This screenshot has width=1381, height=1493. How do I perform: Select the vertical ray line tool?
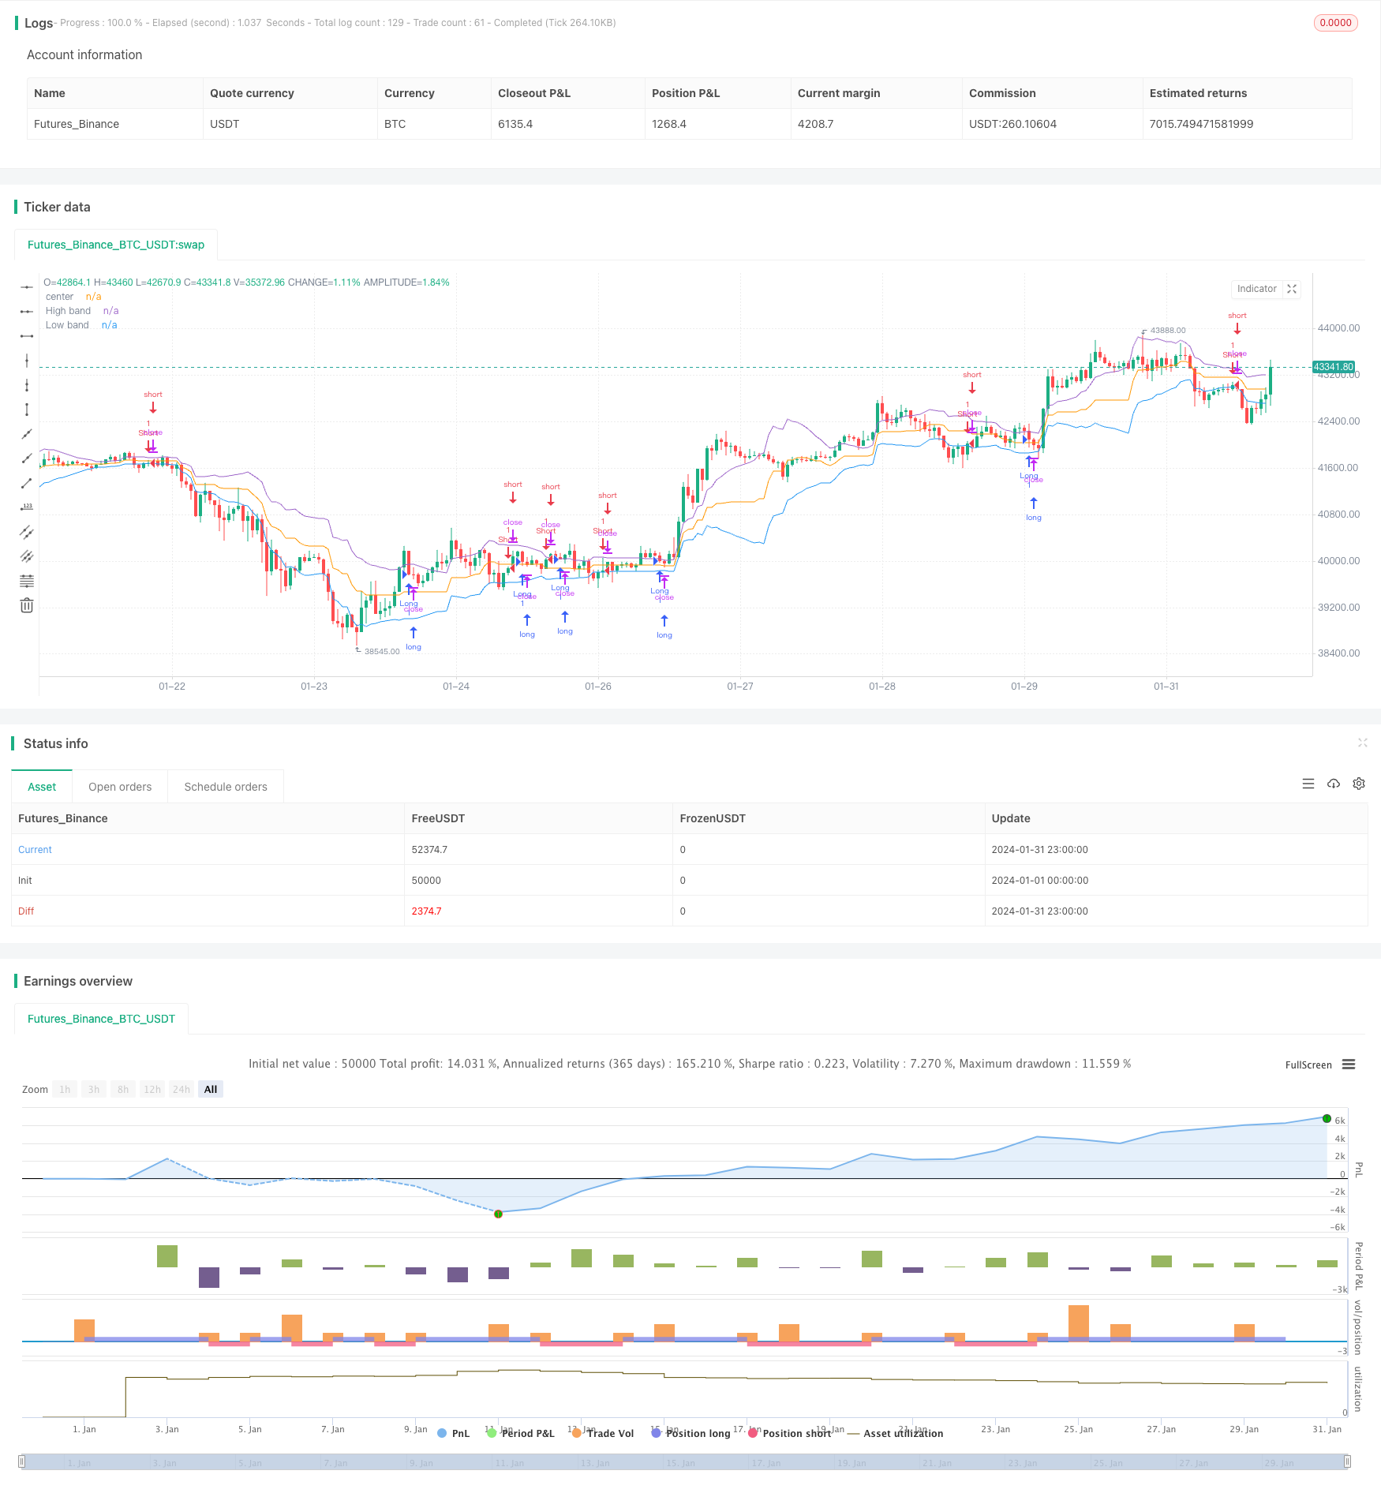[27, 385]
